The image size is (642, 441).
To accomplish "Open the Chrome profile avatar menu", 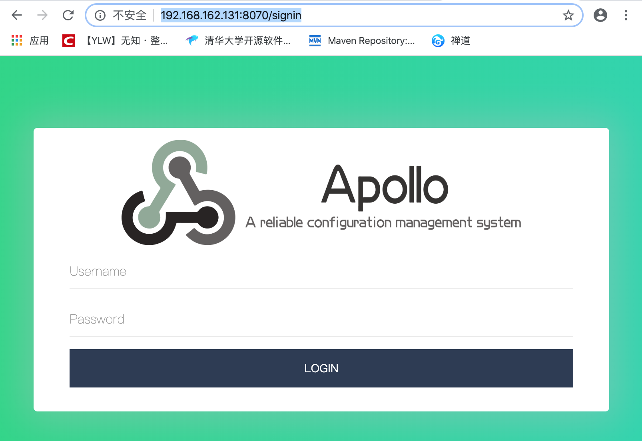I will 600,15.
